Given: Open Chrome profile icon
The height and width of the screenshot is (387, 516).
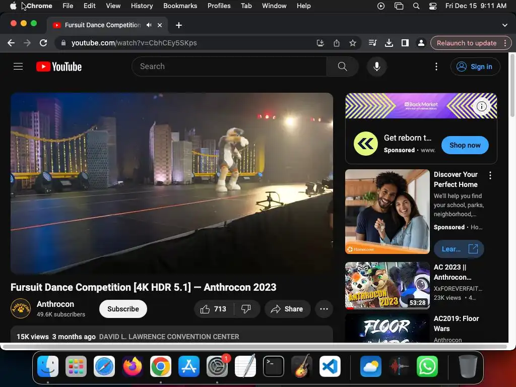Looking at the screenshot, I should [x=421, y=43].
